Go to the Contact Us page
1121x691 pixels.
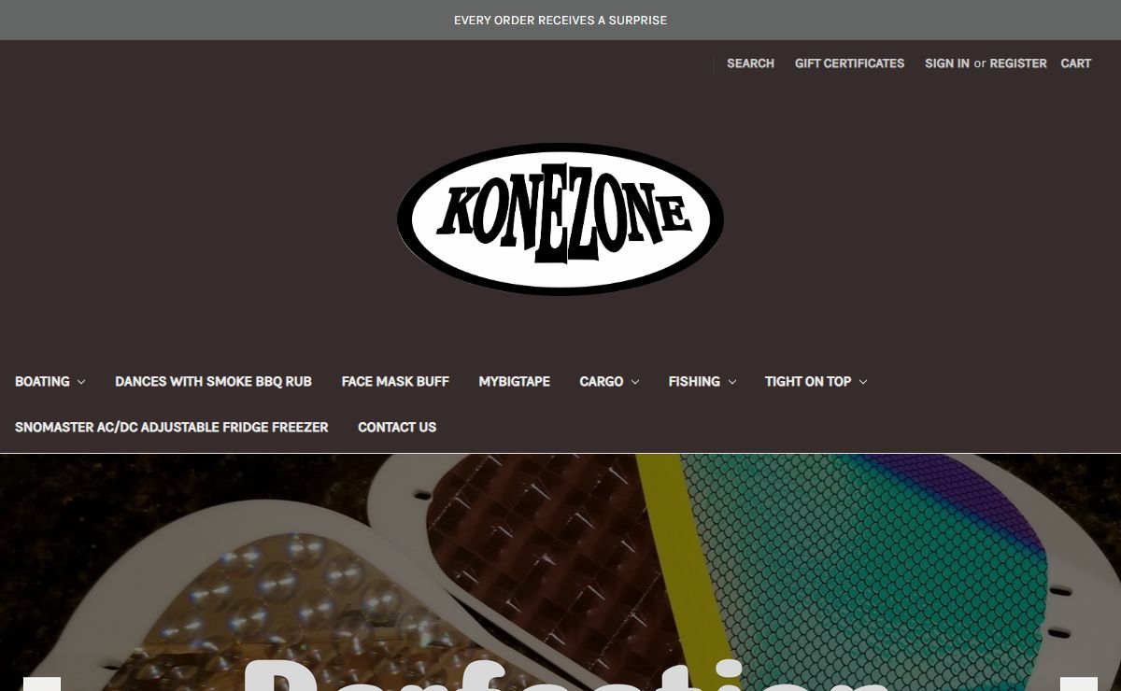397,428
